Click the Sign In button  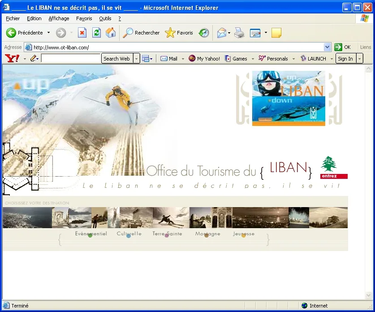pyautogui.click(x=345, y=59)
